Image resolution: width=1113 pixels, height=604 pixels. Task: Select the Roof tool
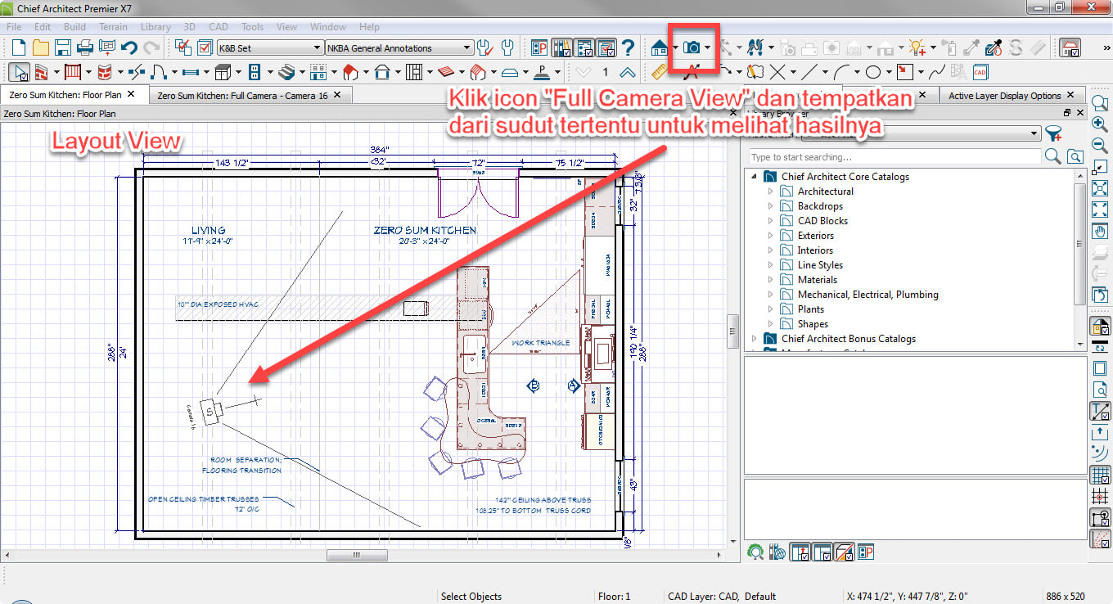350,72
